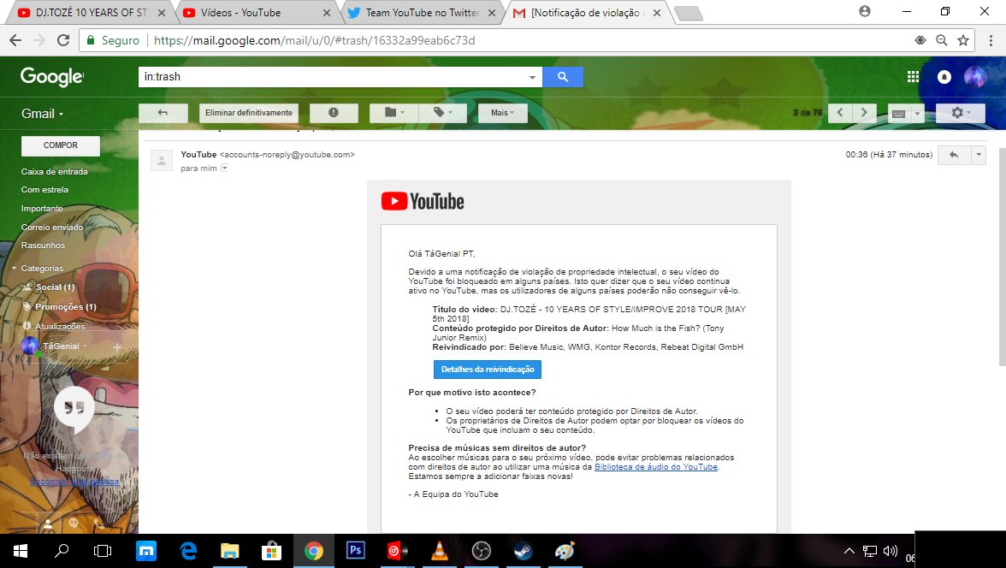
Task: Collapse the Categorias section
Action: [x=14, y=269]
